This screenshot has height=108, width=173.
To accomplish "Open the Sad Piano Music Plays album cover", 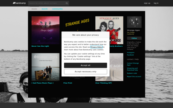I will pyautogui.click(x=46, y=67).
